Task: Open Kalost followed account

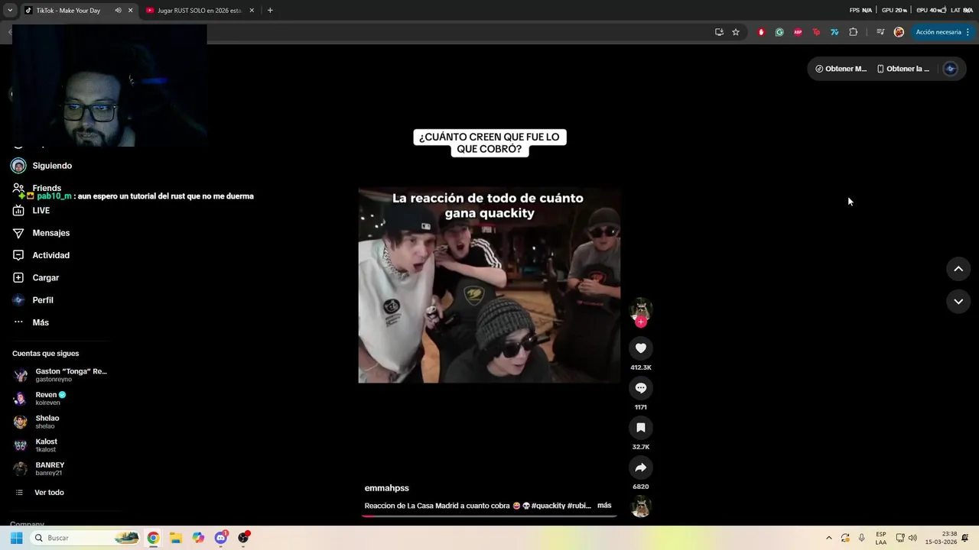Action: 36,445
